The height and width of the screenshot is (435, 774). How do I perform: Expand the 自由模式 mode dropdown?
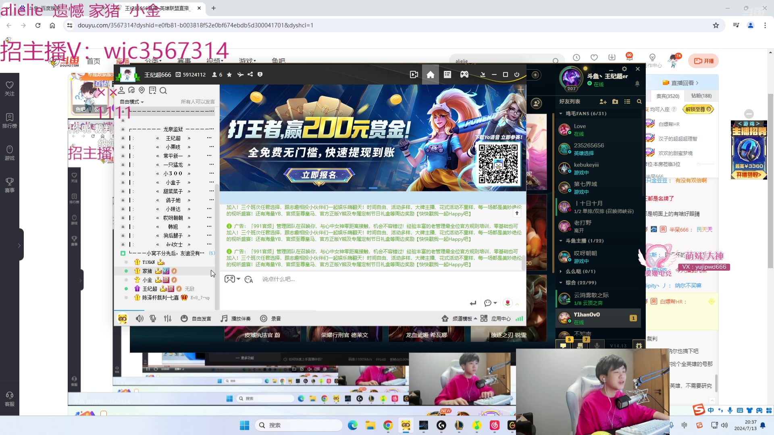132,102
